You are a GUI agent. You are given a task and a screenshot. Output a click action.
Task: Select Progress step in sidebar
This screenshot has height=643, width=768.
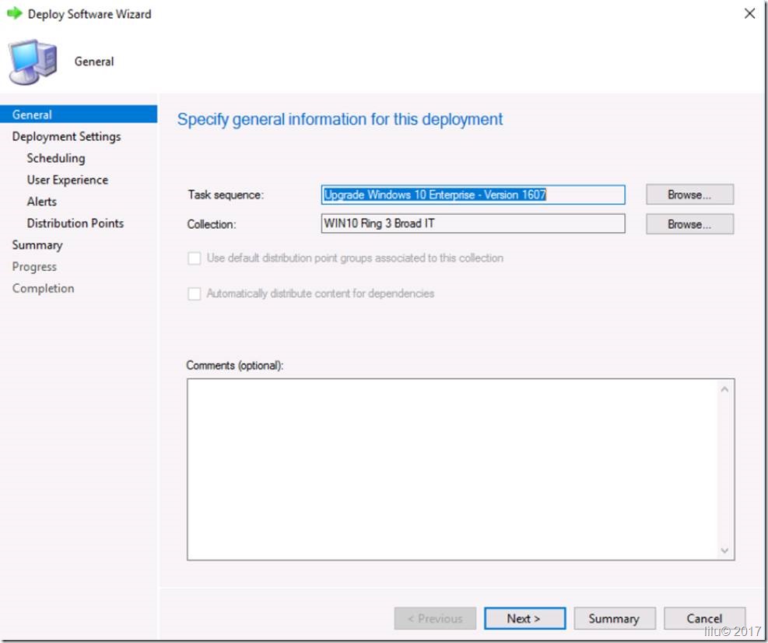[34, 266]
